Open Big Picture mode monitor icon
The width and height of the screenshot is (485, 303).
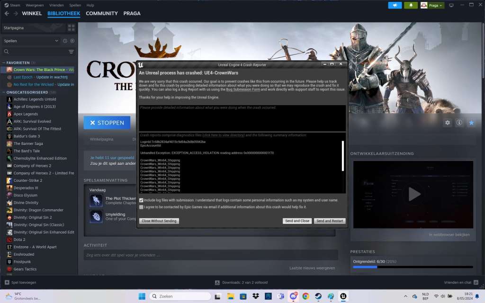pos(451,5)
